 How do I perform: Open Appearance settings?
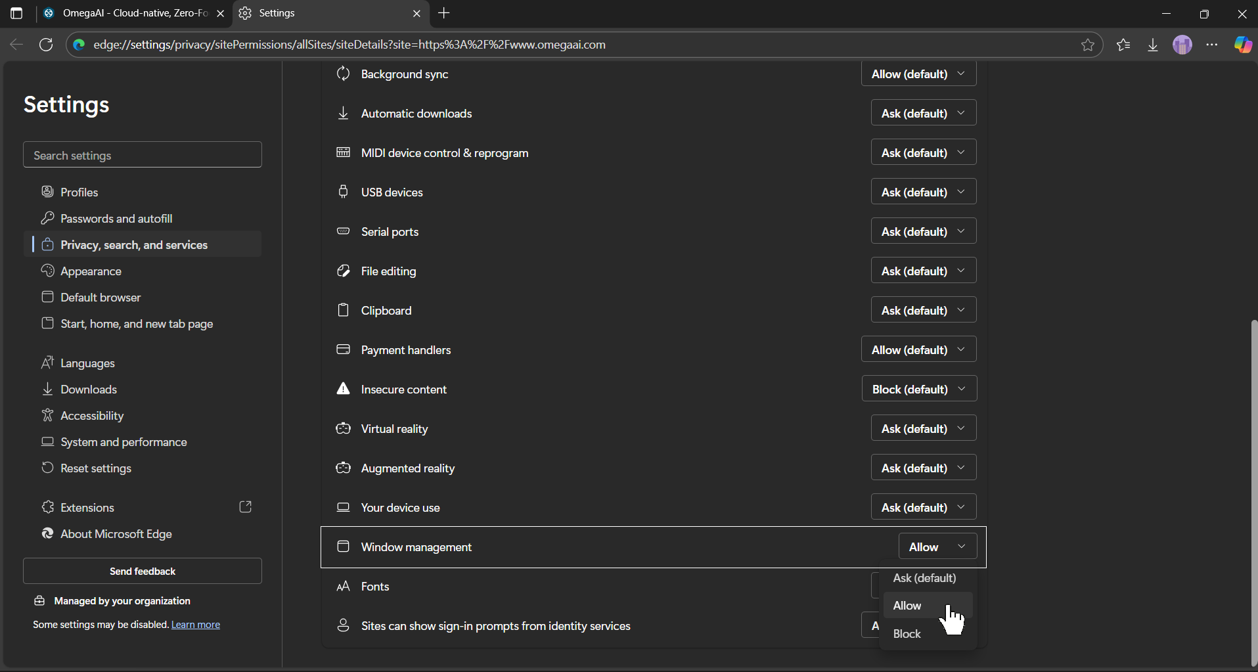pos(91,271)
